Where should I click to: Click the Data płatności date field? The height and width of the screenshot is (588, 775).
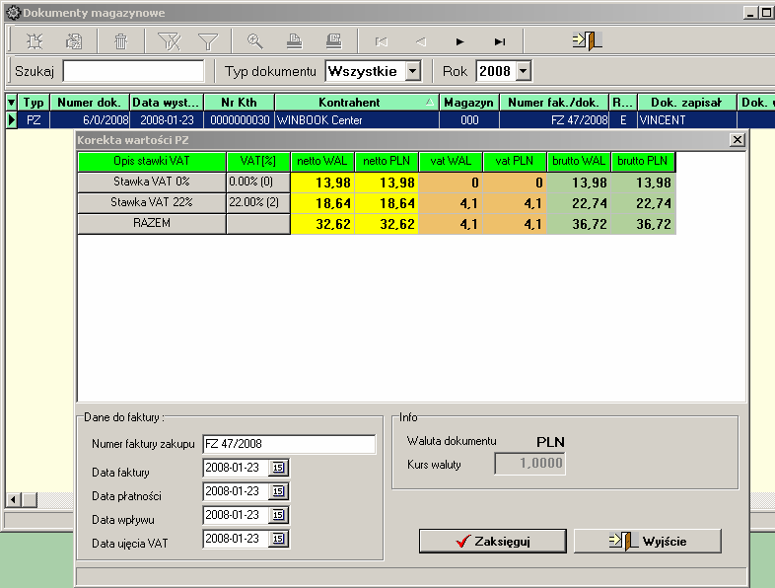[236, 491]
